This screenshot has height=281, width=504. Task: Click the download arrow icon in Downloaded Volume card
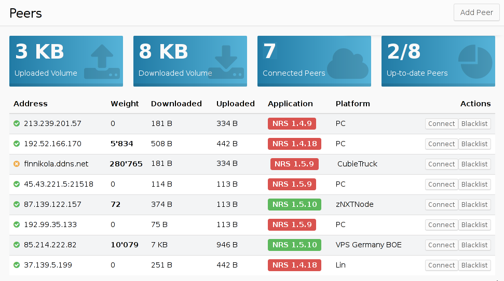[x=226, y=62]
